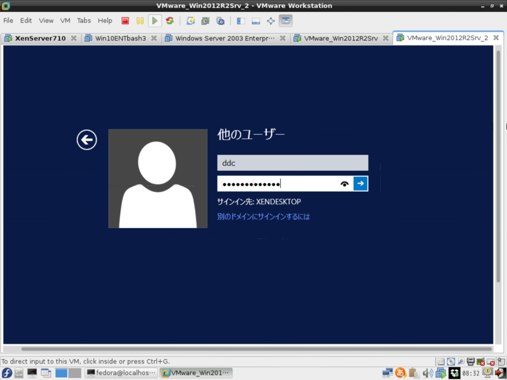507x380 pixels.
Task: Open the file manager icon in taskbar
Action: point(19,373)
